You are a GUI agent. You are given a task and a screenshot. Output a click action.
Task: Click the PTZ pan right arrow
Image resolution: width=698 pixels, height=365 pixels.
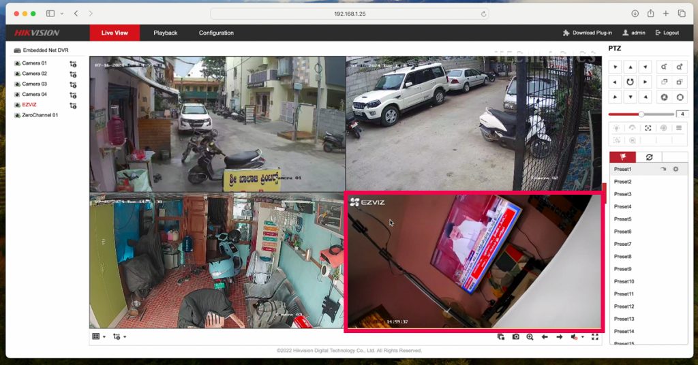click(646, 82)
